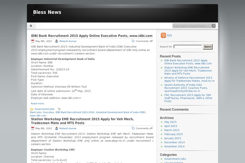
Task: Open the Industrial Development Bank of India (IDBI) tag
Action: tap(121, 112)
